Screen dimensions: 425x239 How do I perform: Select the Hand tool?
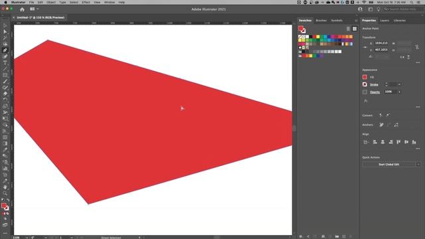[5, 187]
